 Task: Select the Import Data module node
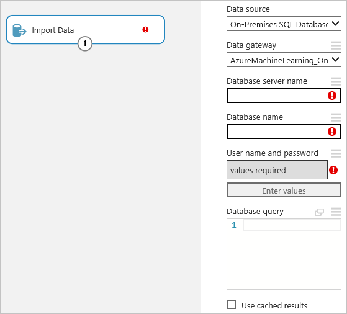click(x=86, y=29)
